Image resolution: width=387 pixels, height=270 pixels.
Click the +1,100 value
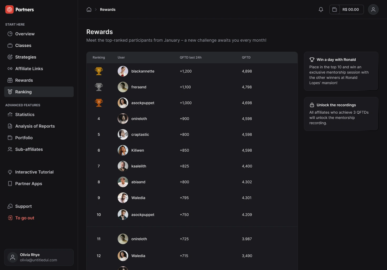coord(185,87)
